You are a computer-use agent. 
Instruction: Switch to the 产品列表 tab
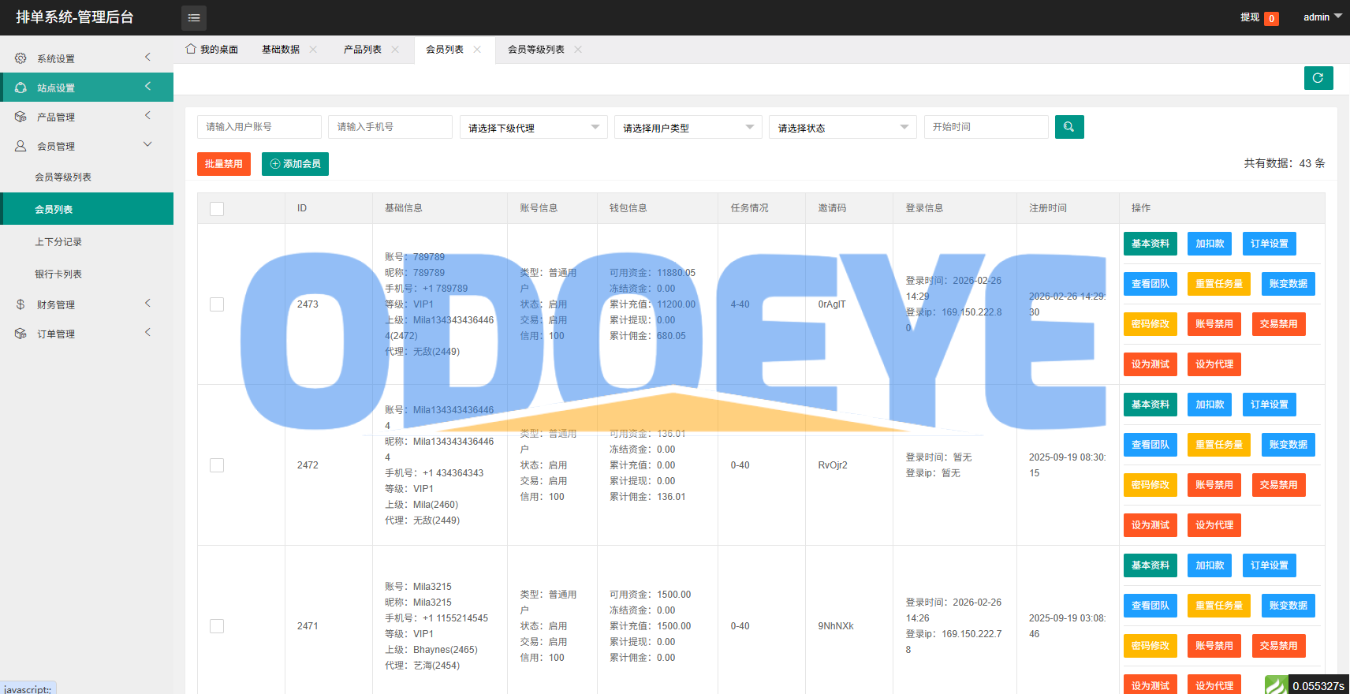362,50
